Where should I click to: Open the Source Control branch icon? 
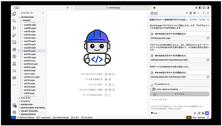(x=14, y=28)
